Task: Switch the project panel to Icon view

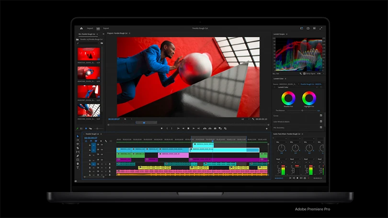Action: pos(86,129)
